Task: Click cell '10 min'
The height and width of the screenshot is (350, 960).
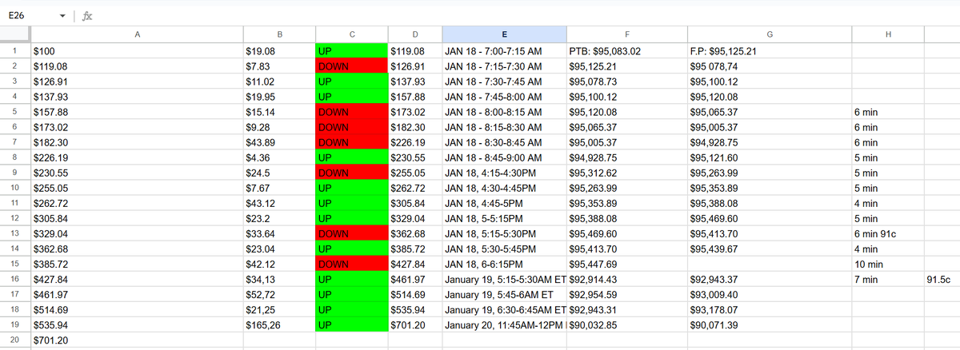Action: (x=888, y=264)
